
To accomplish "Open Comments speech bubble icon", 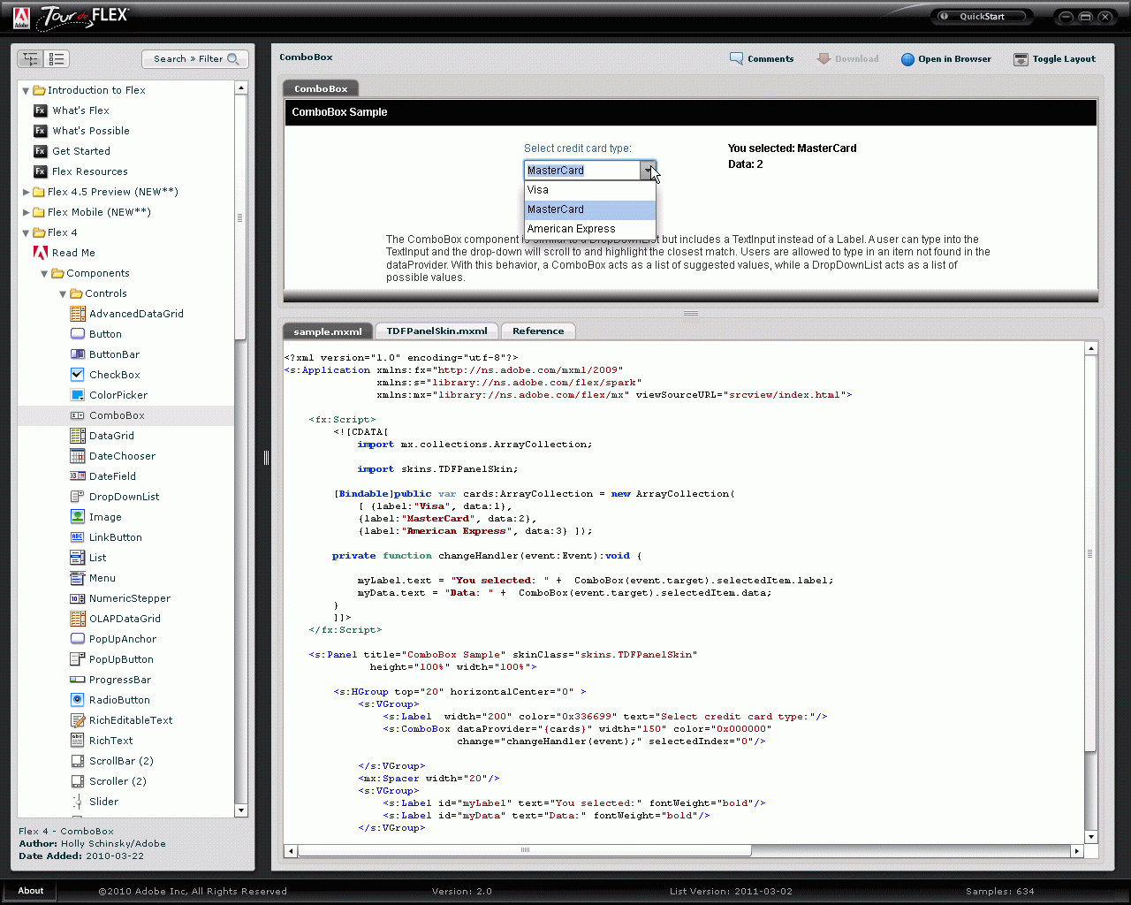I will pos(736,59).
